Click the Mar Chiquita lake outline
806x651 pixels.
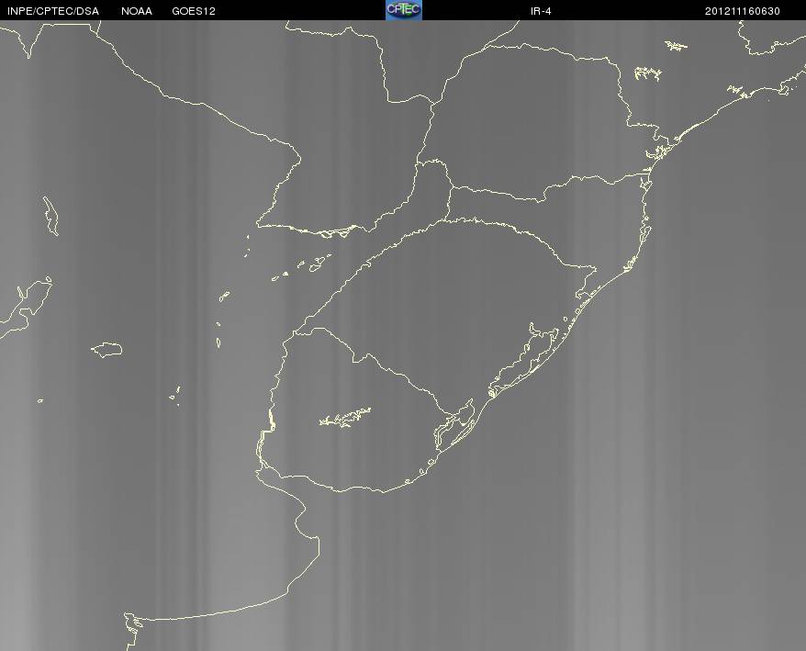pyautogui.click(x=106, y=350)
